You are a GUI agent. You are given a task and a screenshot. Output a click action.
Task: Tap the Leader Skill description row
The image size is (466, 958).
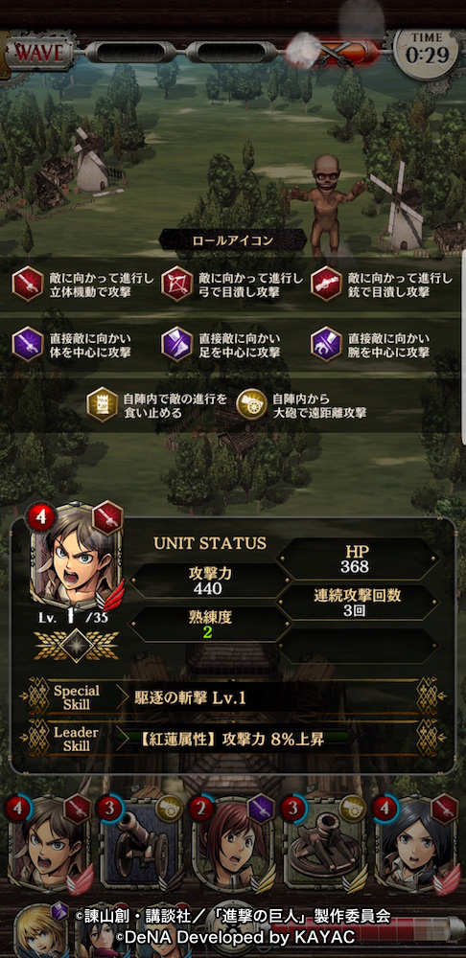[x=233, y=738]
